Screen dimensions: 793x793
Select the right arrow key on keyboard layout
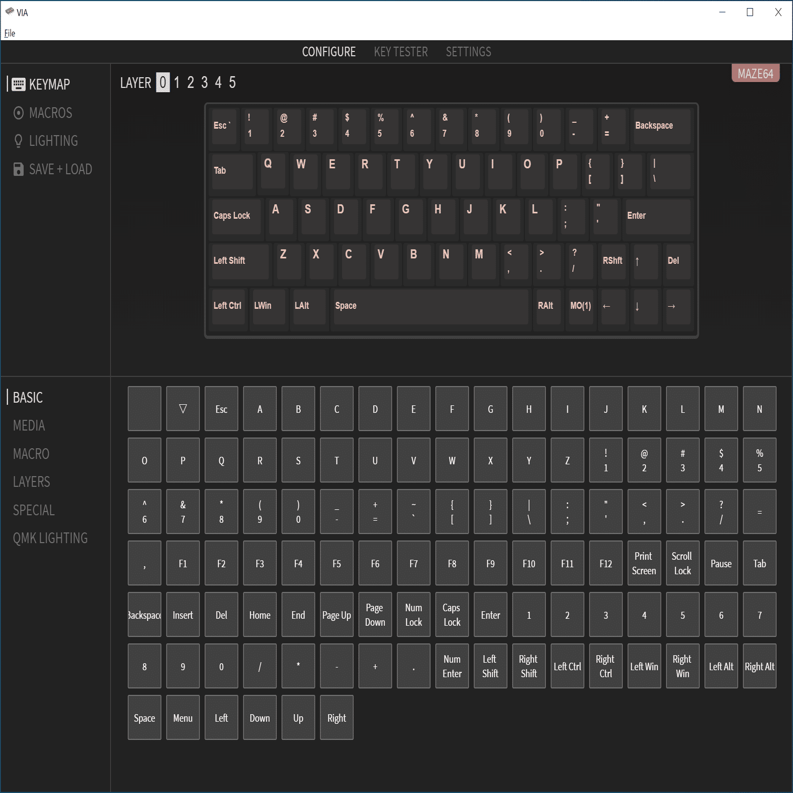pyautogui.click(x=677, y=306)
